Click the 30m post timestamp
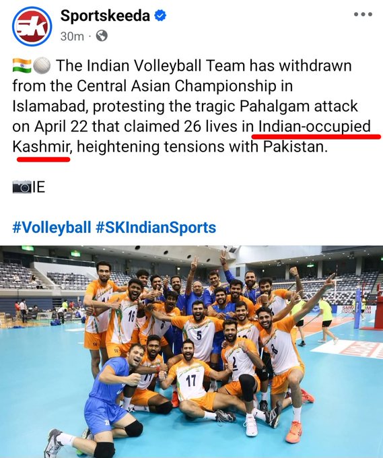Screen dimensions: 383x458 pos(72,36)
